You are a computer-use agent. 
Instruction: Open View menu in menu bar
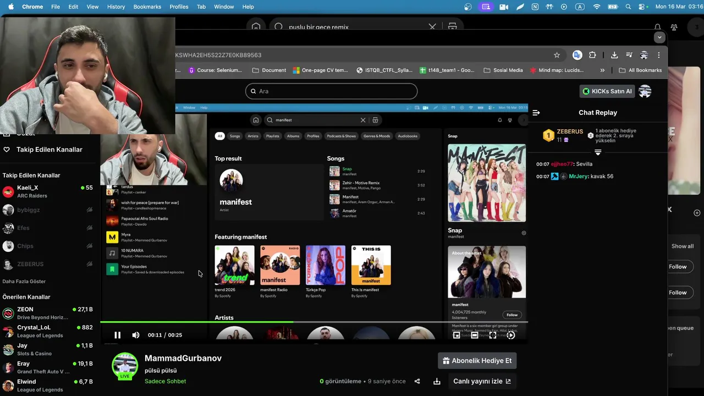(x=92, y=7)
